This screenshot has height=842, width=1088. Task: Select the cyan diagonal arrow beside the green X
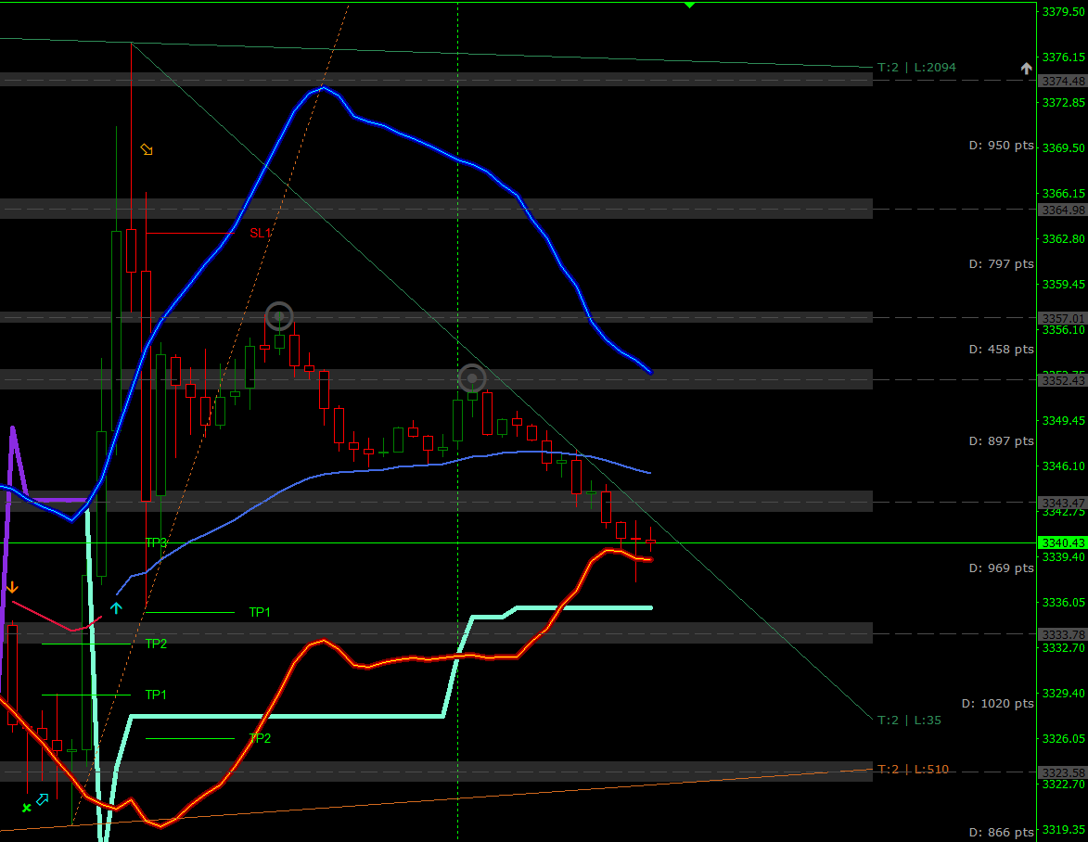coord(43,799)
